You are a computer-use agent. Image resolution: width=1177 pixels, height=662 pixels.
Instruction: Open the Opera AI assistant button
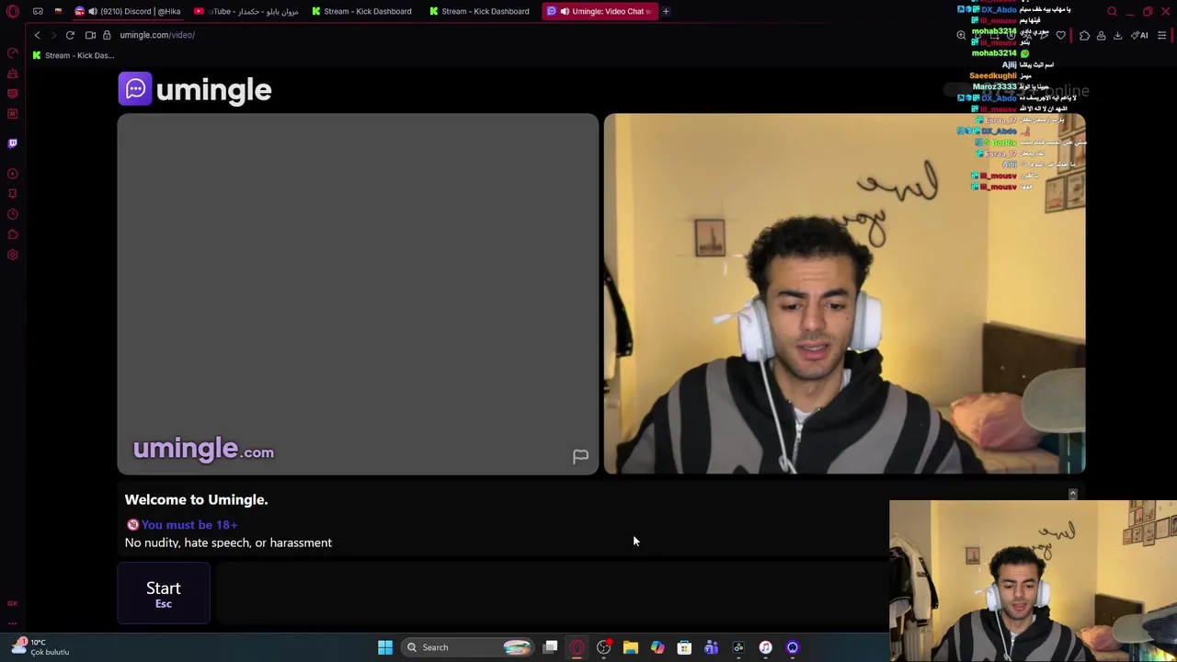pos(1139,35)
